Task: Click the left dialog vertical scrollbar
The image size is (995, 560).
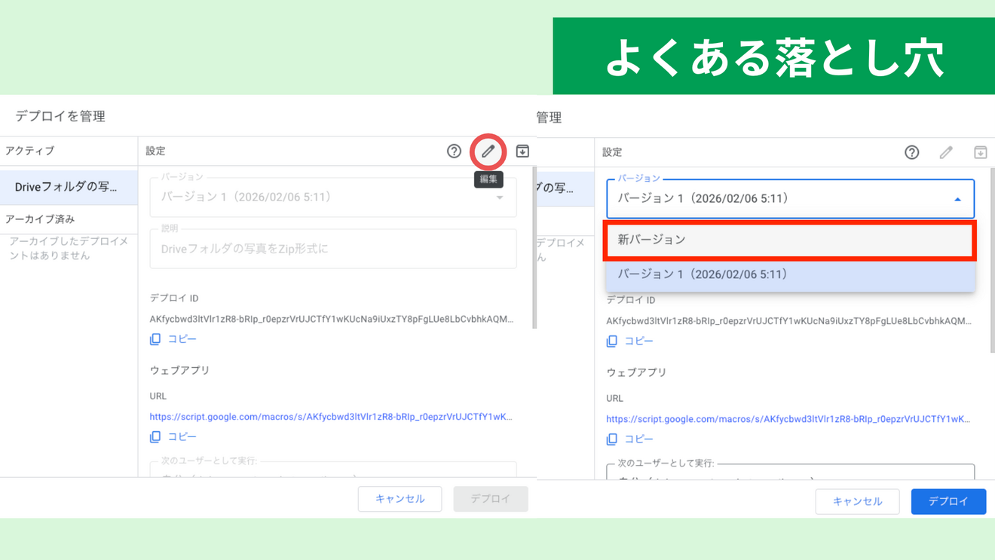Action: [534, 247]
